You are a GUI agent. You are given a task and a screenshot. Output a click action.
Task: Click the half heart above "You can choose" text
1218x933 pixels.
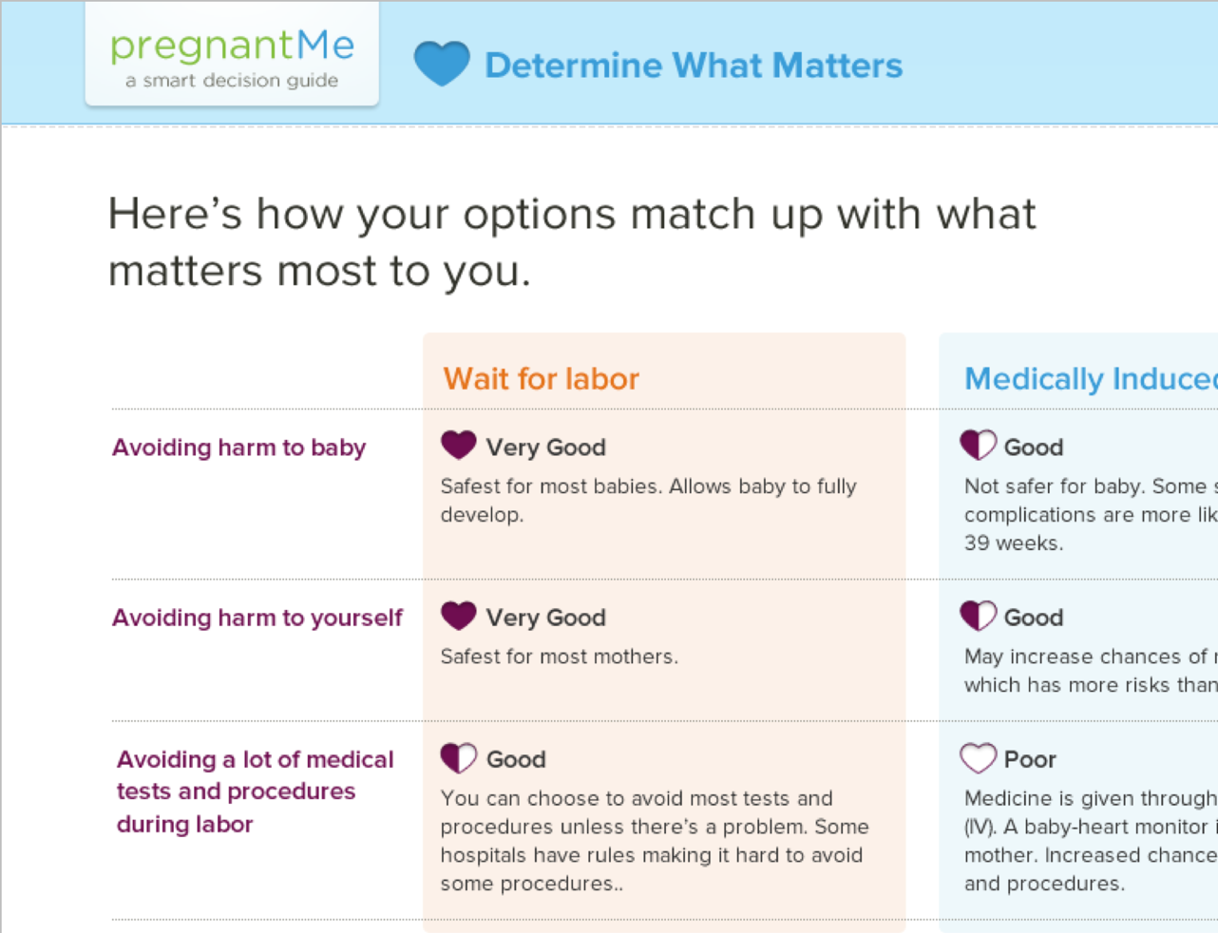(459, 758)
